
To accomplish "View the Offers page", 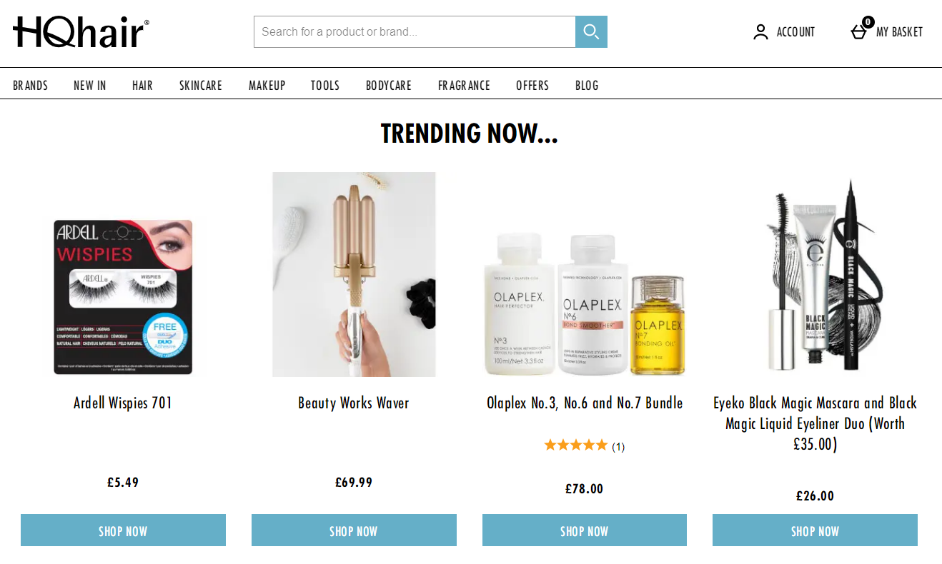I will [x=532, y=86].
